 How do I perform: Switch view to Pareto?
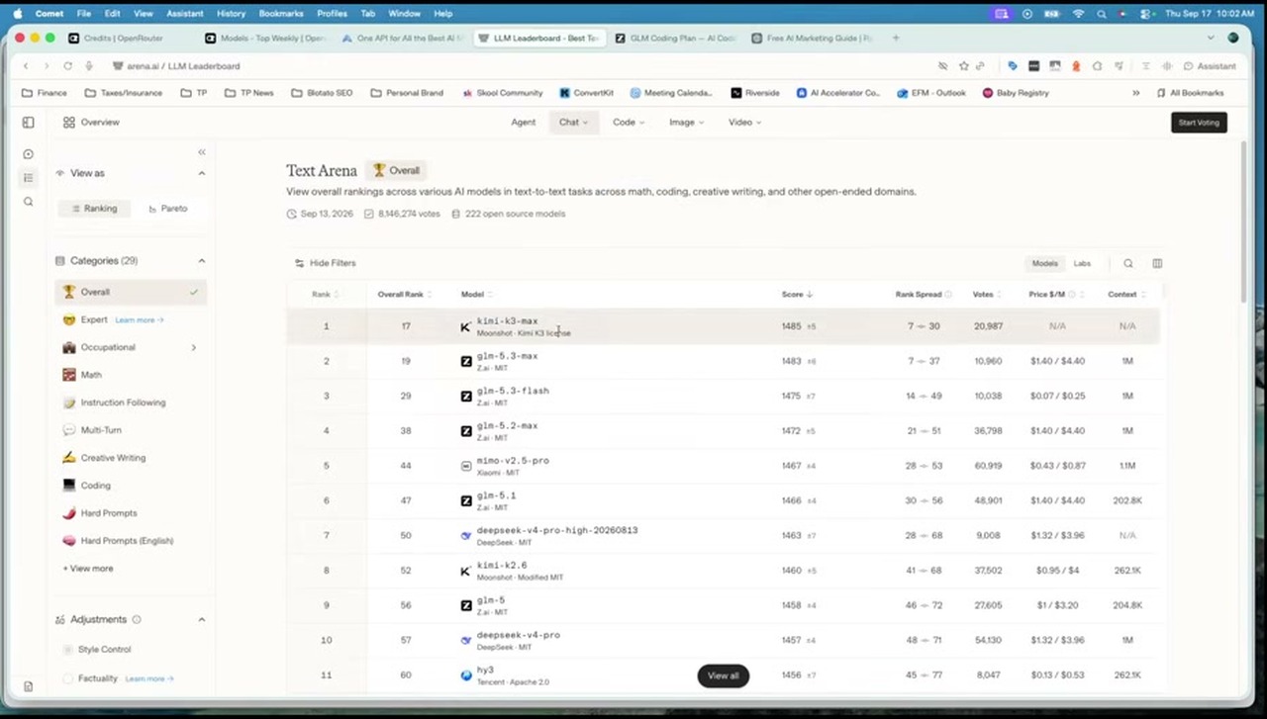point(167,209)
